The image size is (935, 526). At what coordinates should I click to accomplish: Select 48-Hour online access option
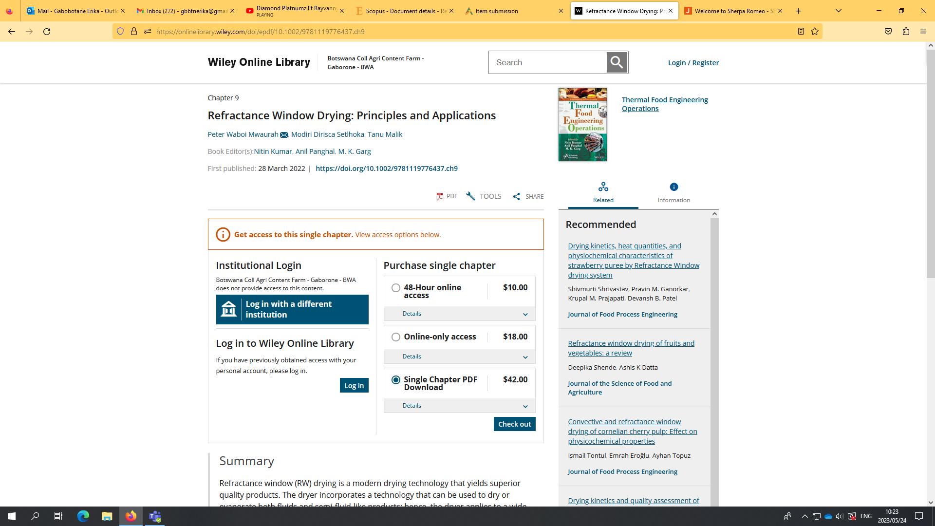pyautogui.click(x=396, y=288)
